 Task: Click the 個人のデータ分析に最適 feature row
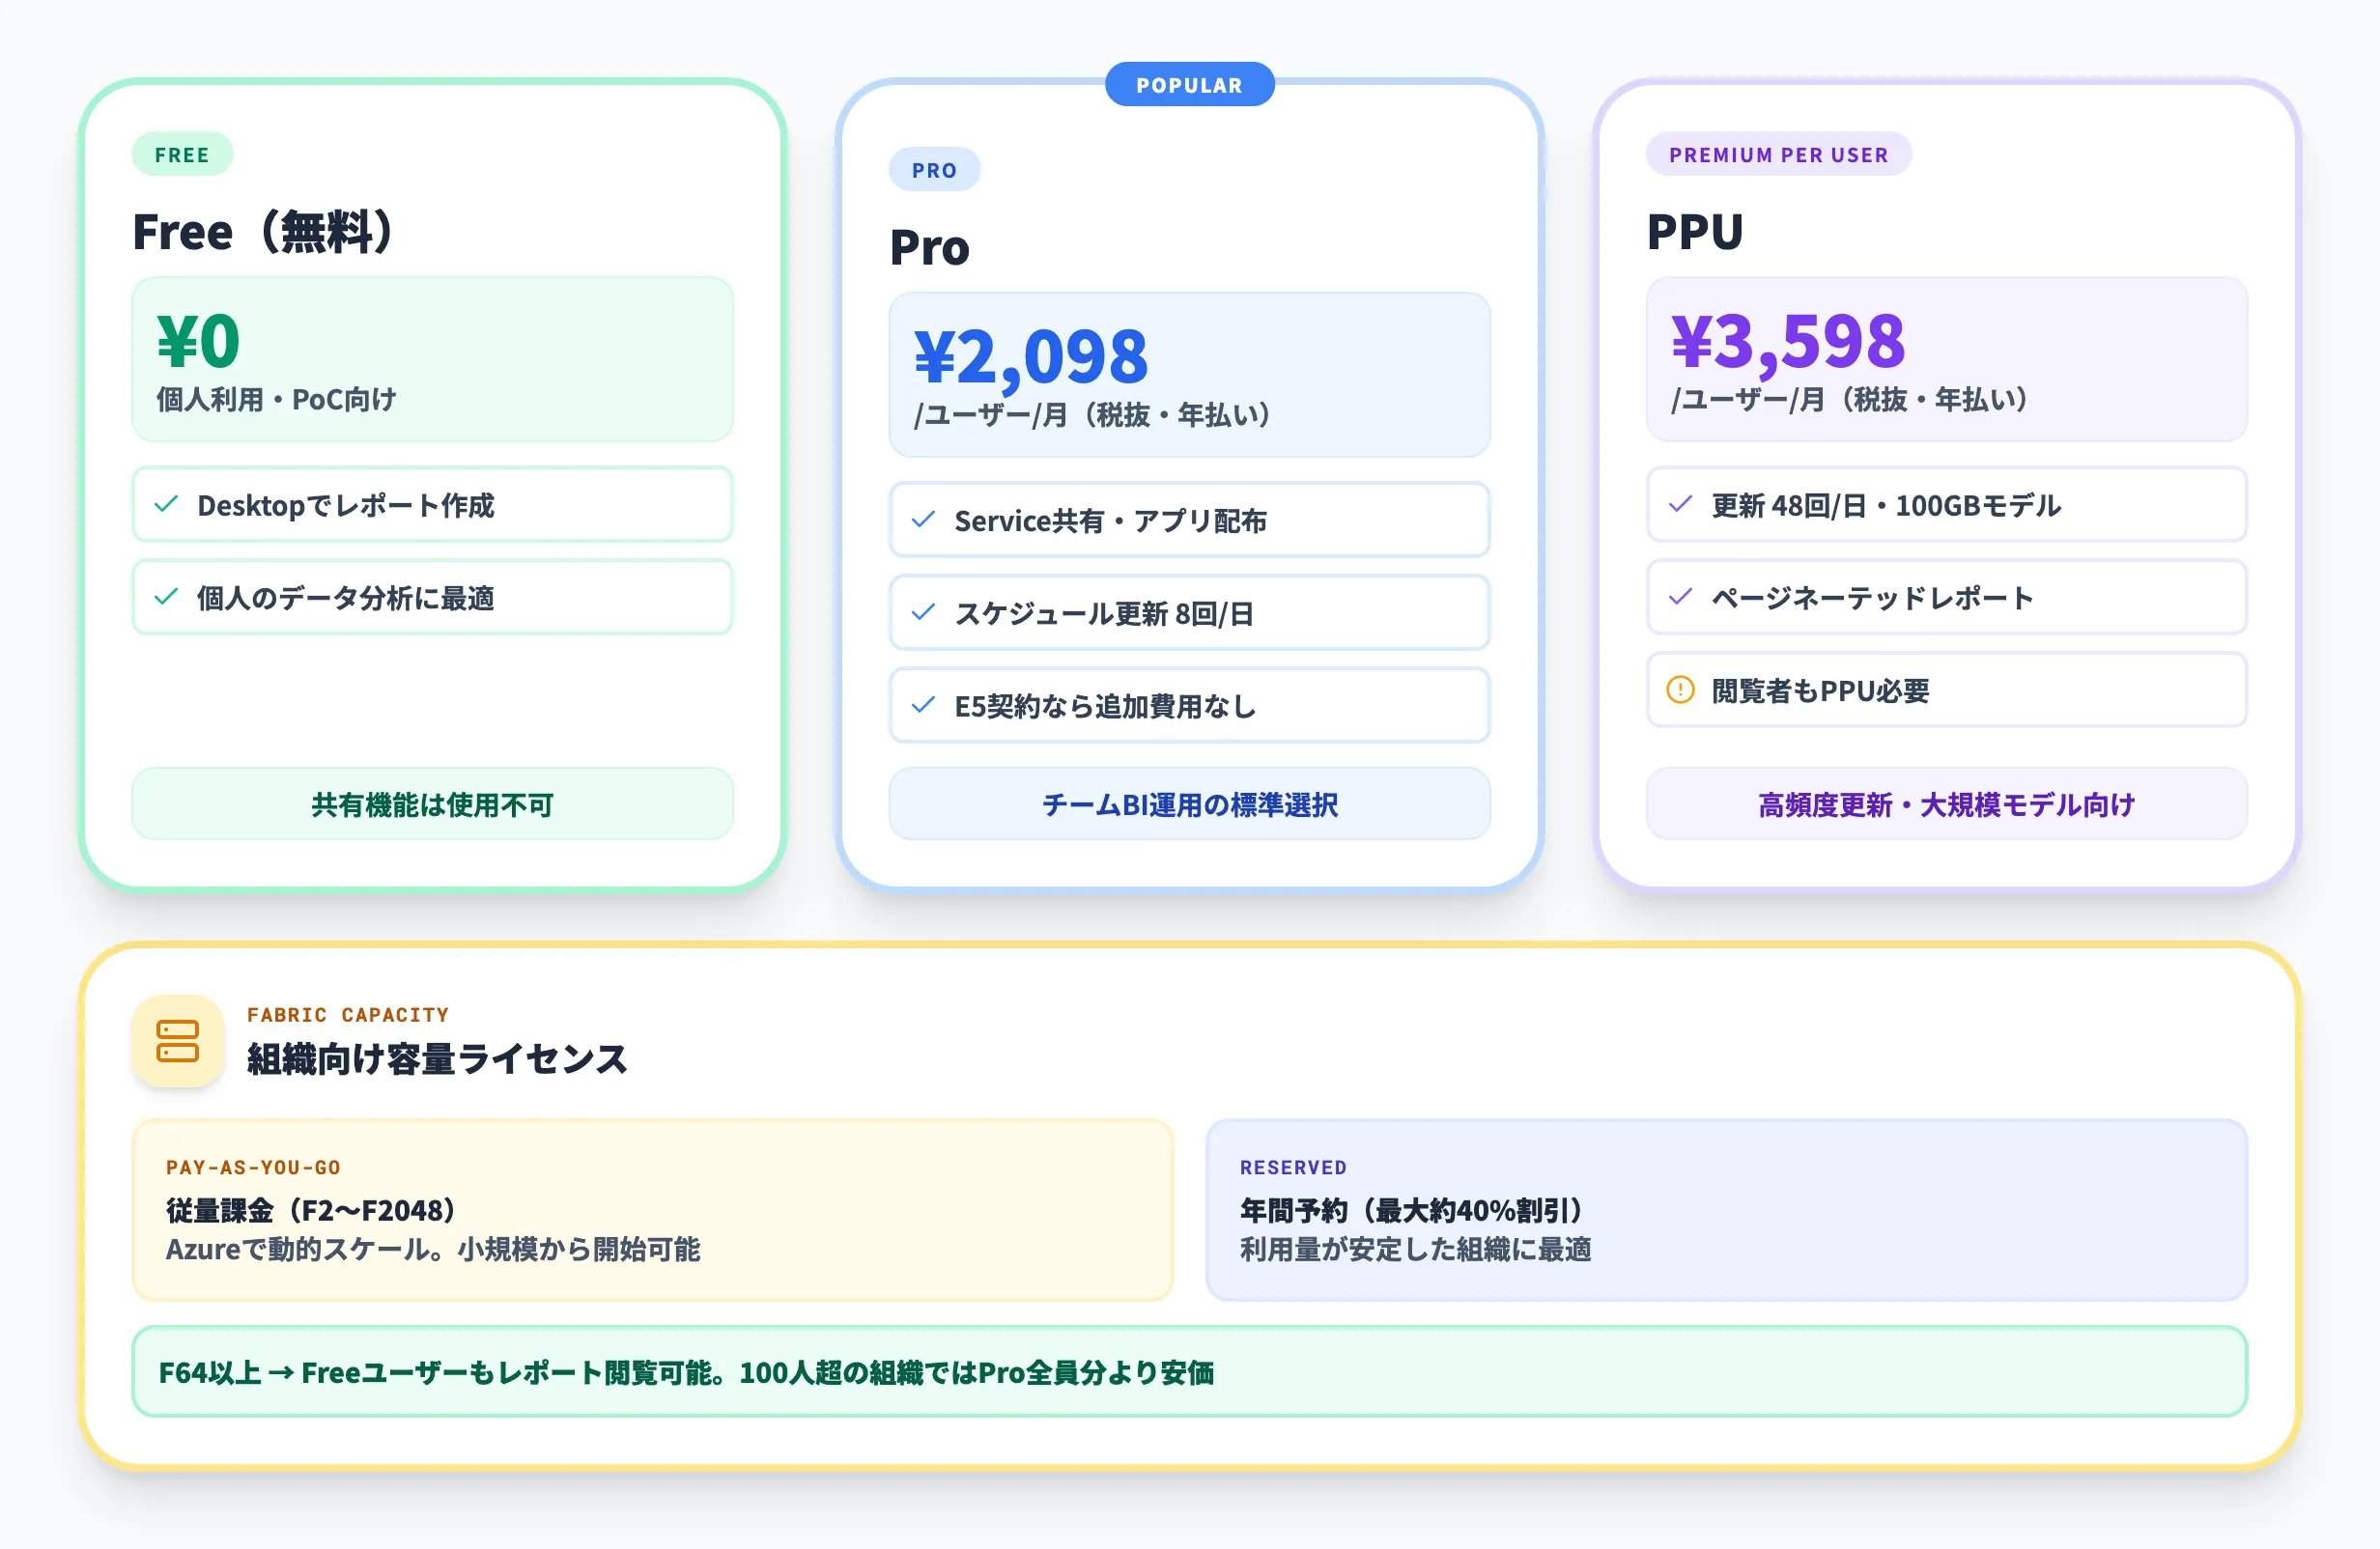[433, 597]
